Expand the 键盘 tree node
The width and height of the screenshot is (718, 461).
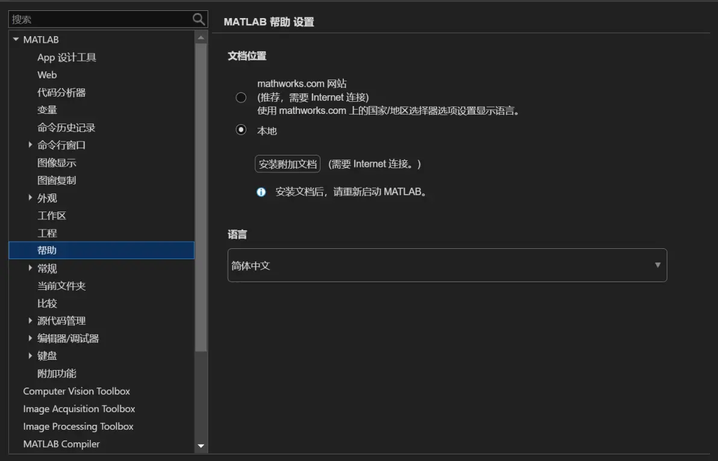[x=30, y=356]
